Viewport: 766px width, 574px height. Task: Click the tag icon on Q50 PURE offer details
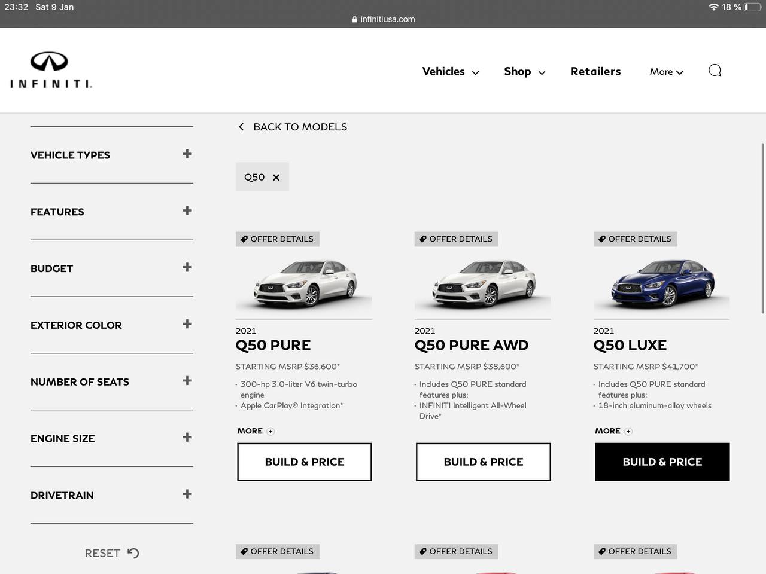coord(244,239)
